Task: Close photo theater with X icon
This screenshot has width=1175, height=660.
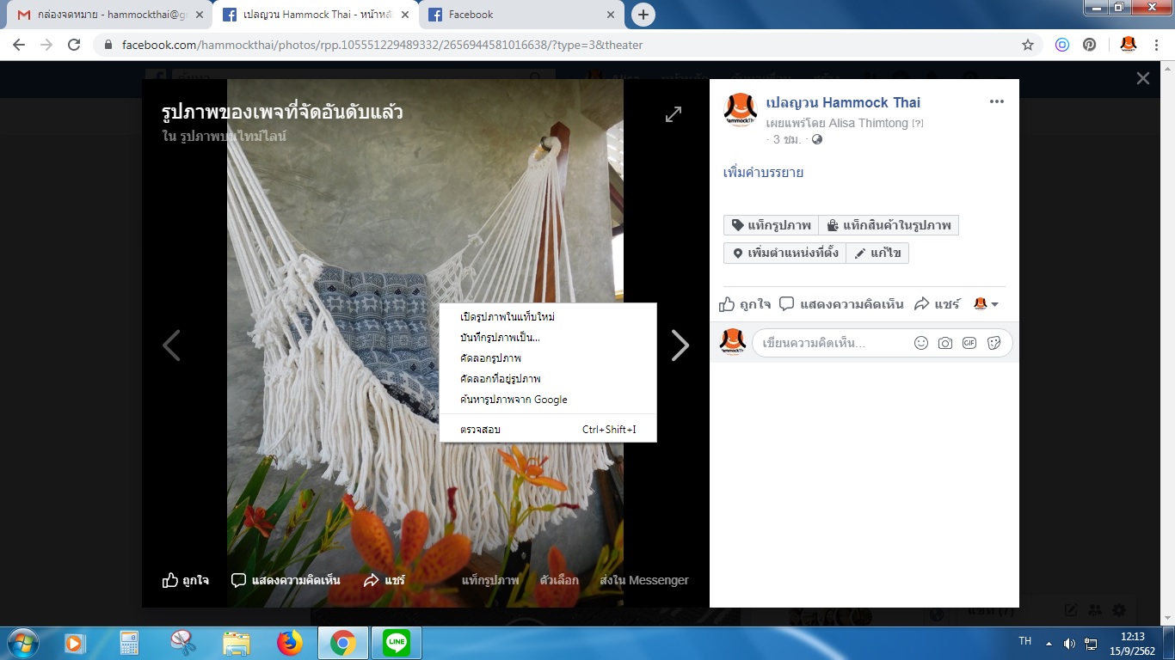Action: tap(1142, 78)
